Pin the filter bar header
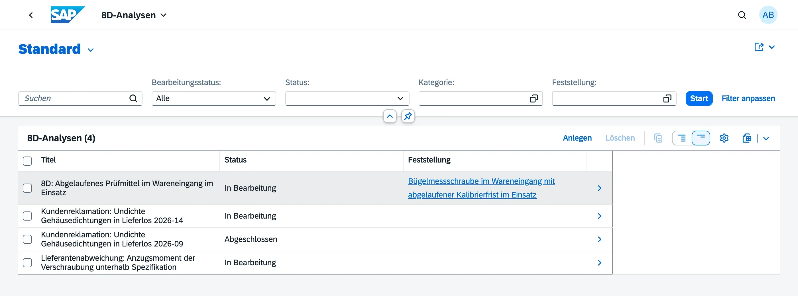The image size is (798, 296). [408, 116]
